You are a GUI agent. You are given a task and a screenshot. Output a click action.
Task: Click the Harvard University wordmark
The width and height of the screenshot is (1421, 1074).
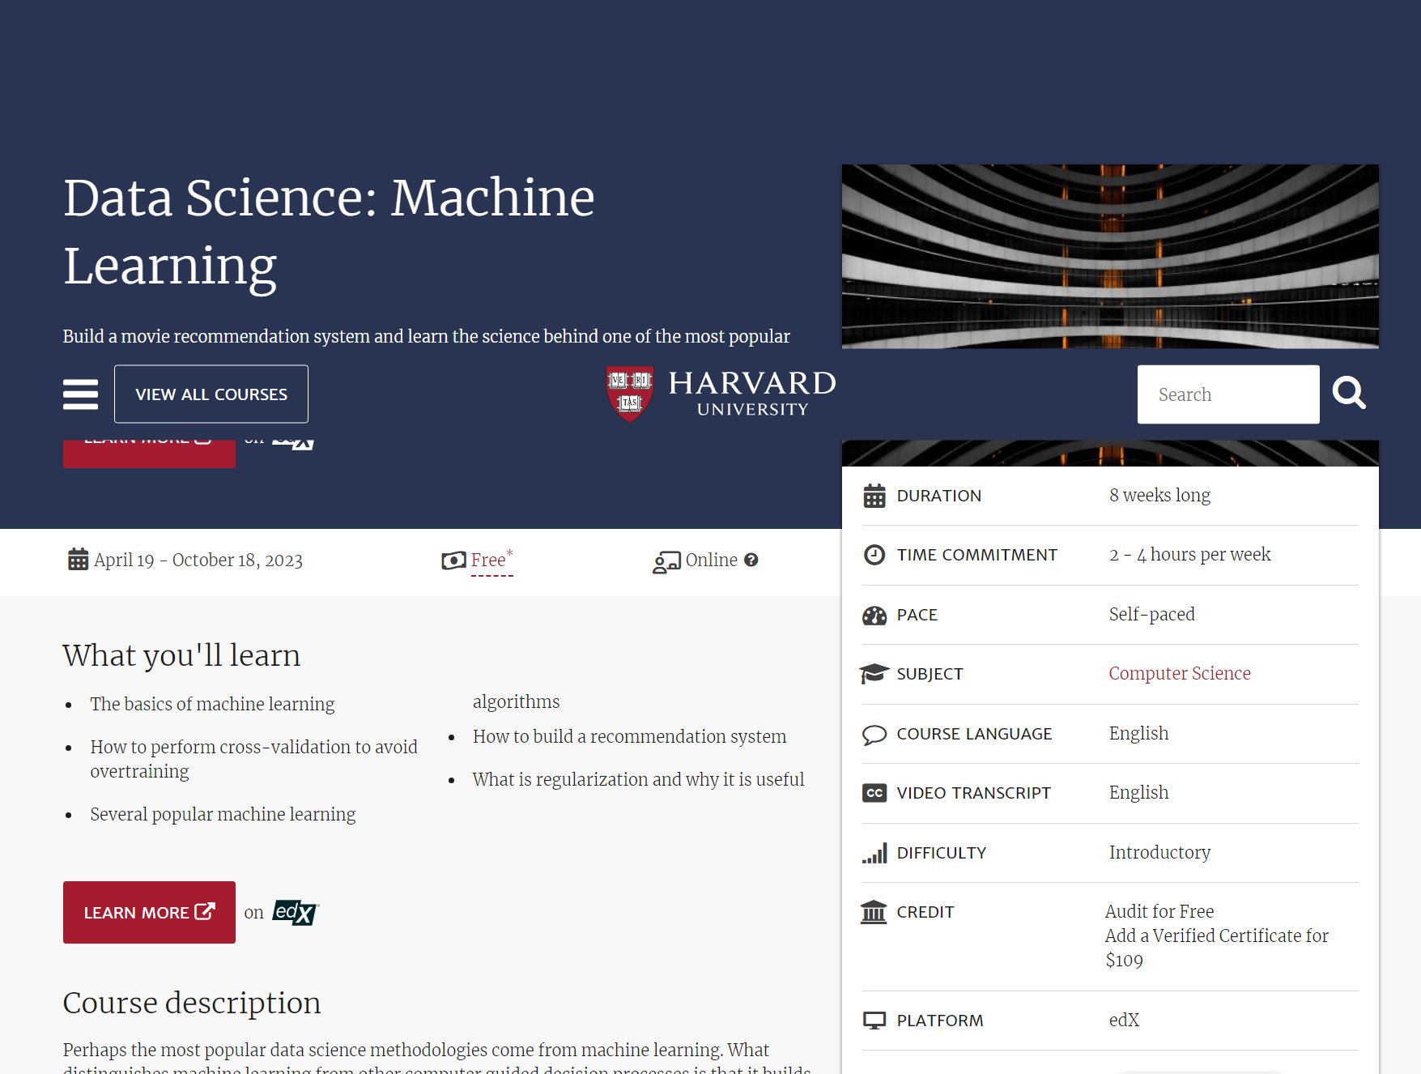752,394
